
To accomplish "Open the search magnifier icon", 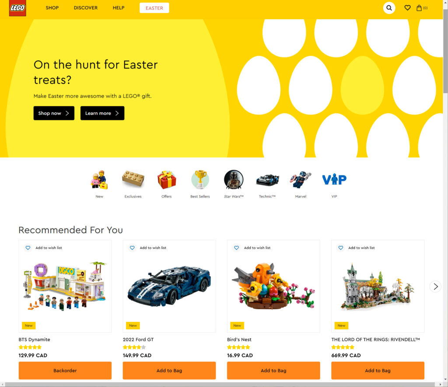I will [x=389, y=8].
